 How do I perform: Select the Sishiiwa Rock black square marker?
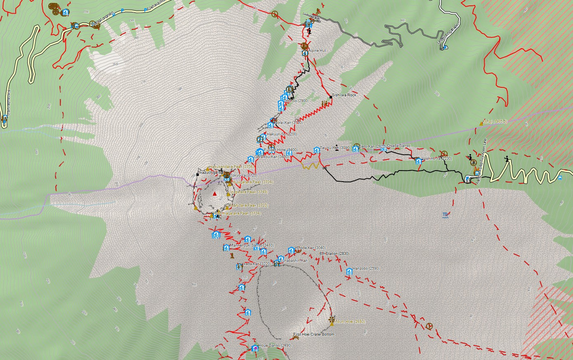point(330,97)
